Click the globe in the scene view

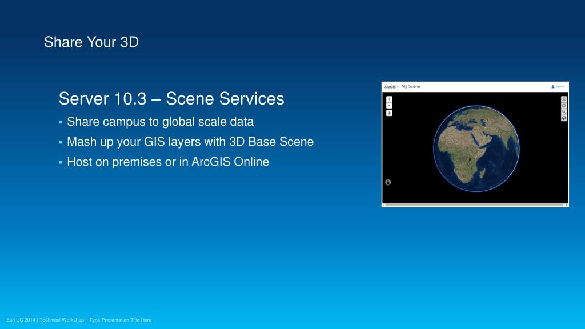[x=476, y=149]
